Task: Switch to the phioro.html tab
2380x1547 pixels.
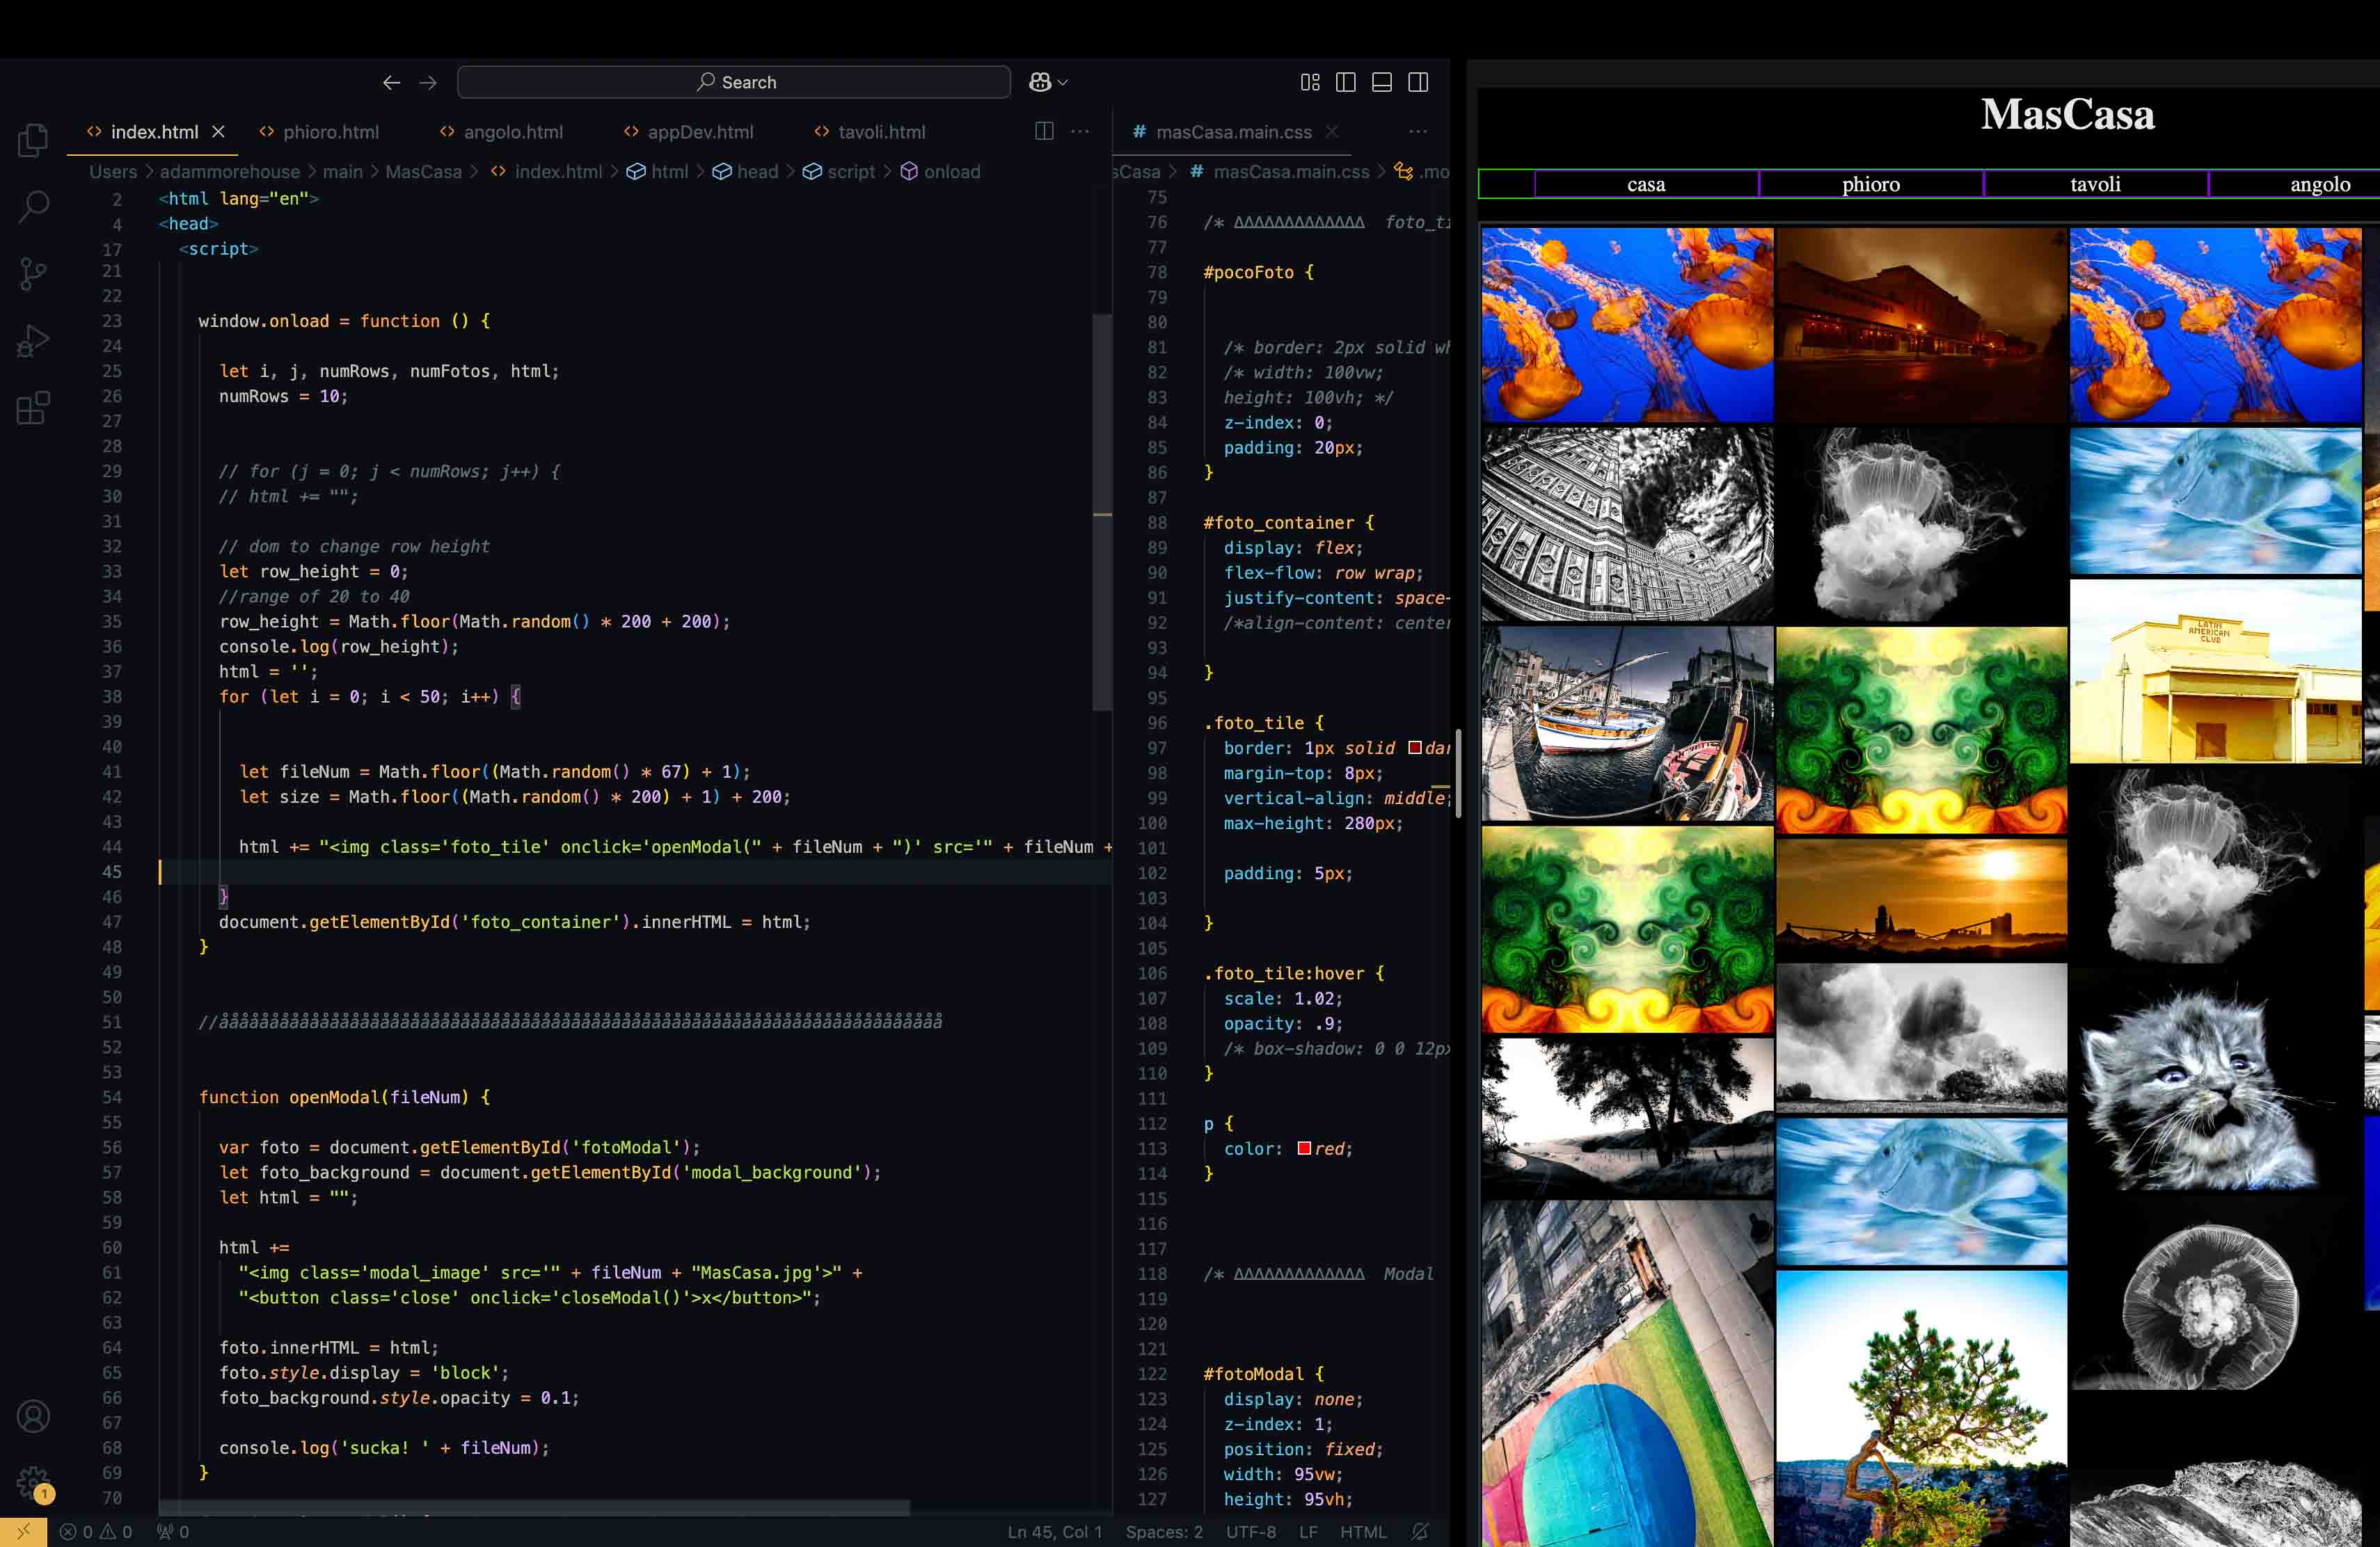Action: pos(330,132)
